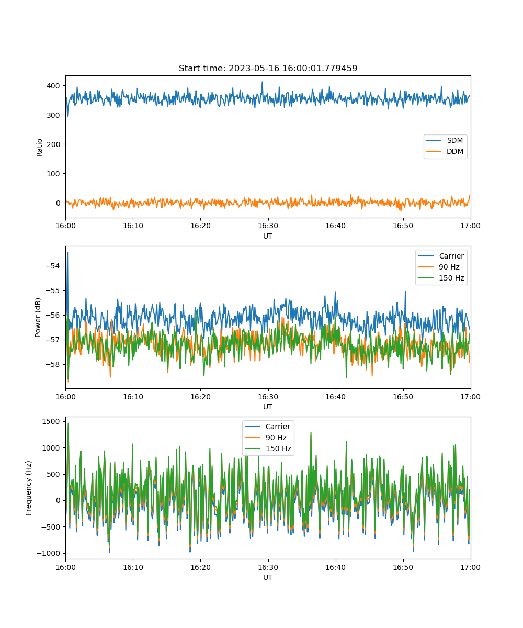The width and height of the screenshot is (523, 628).
Task: Select Carrier in the Power plot legend
Action: point(451,256)
